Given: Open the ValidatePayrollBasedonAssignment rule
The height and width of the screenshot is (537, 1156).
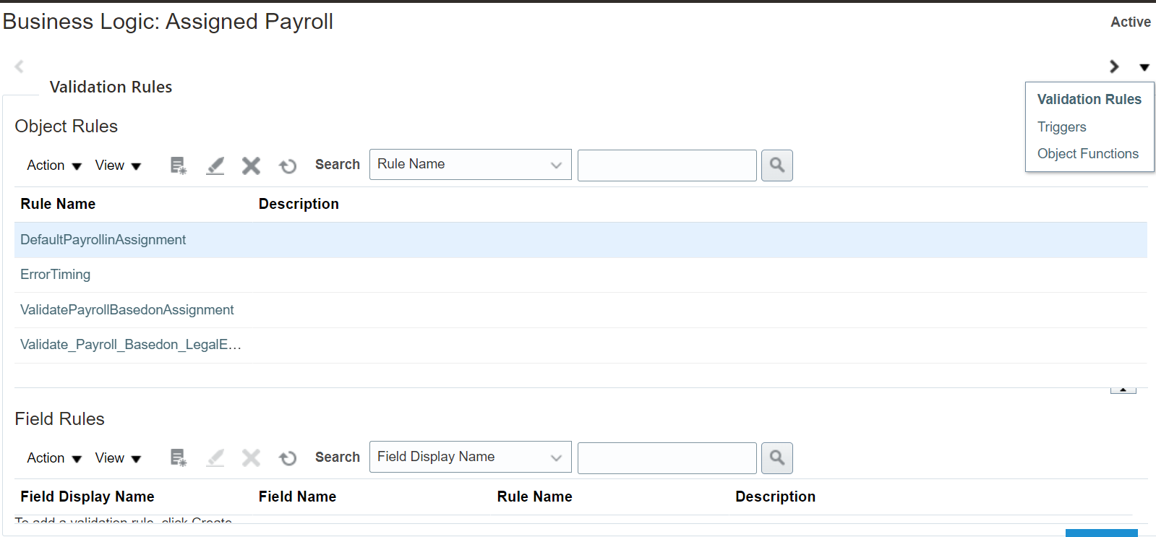Looking at the screenshot, I should click(127, 310).
